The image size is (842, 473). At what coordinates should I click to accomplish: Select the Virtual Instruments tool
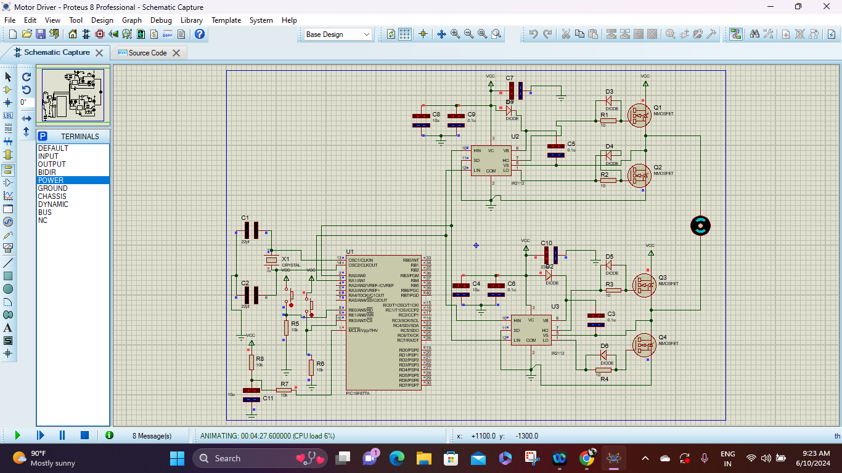(8, 248)
